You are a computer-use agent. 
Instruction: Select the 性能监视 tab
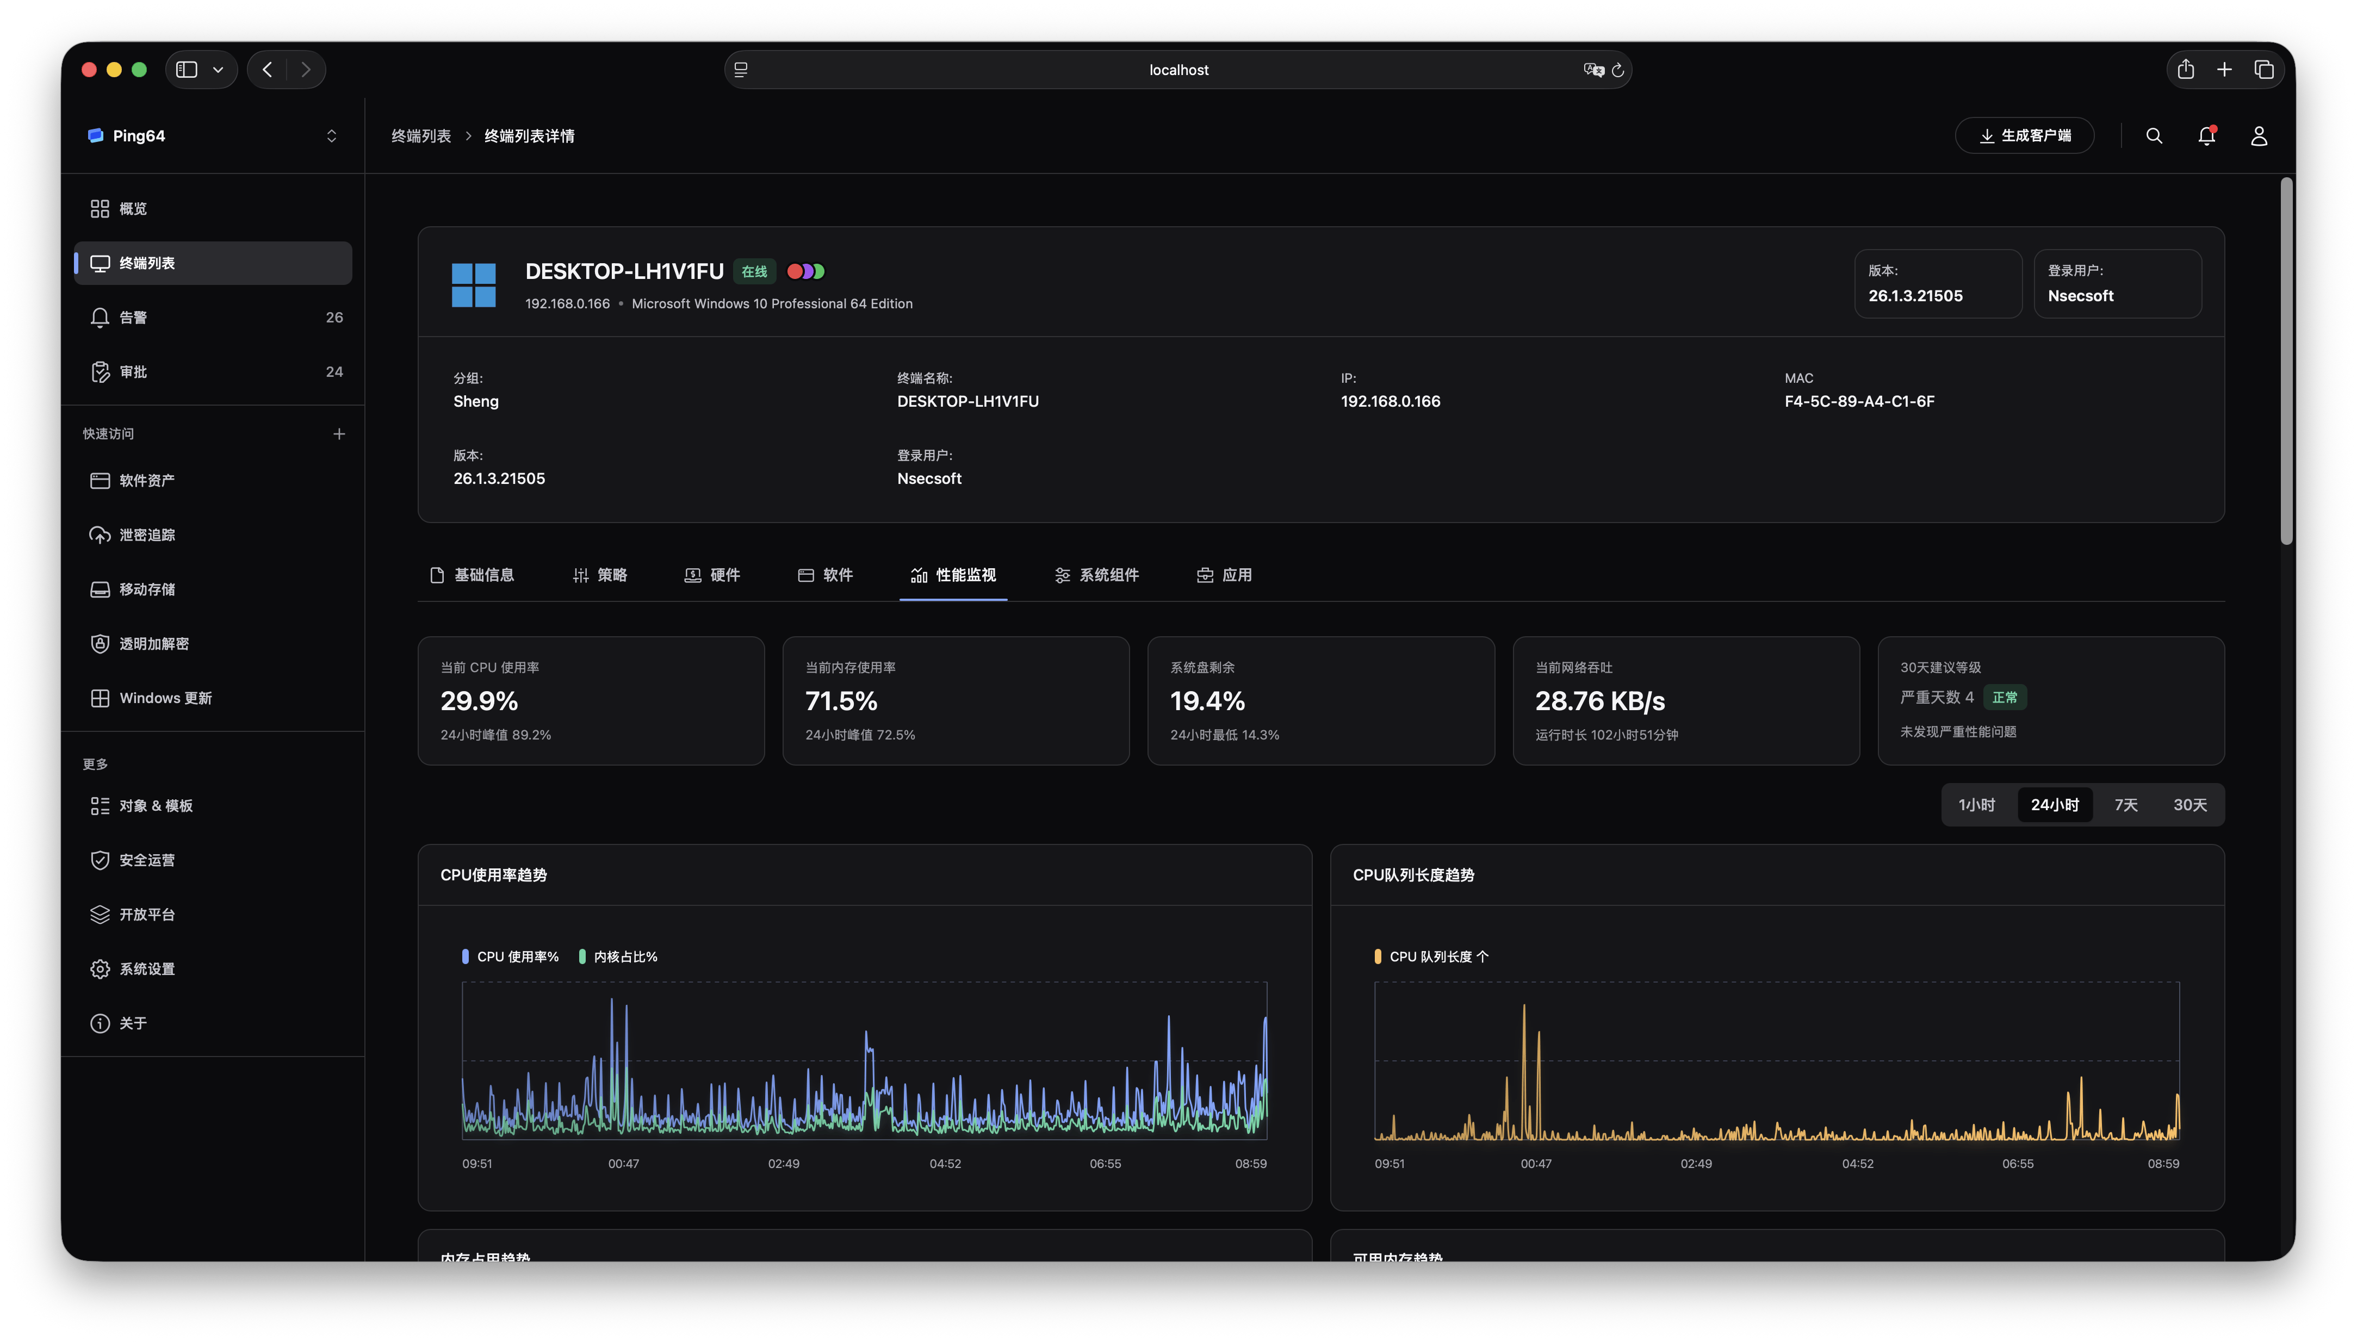coord(953,575)
